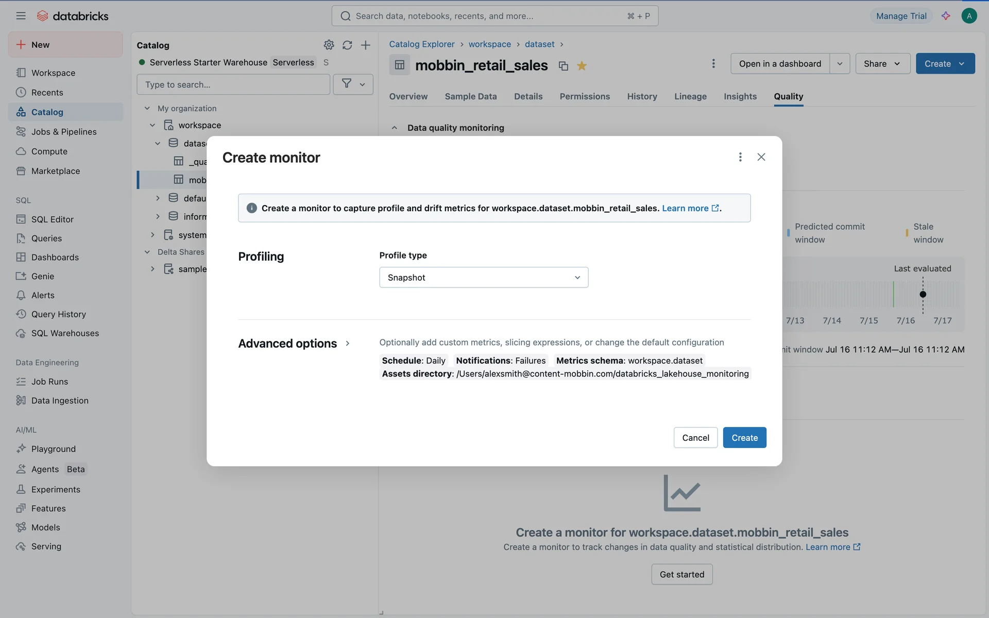Viewport: 989px width, 618px height.
Task: Open the Sample Data tab
Action: [470, 96]
